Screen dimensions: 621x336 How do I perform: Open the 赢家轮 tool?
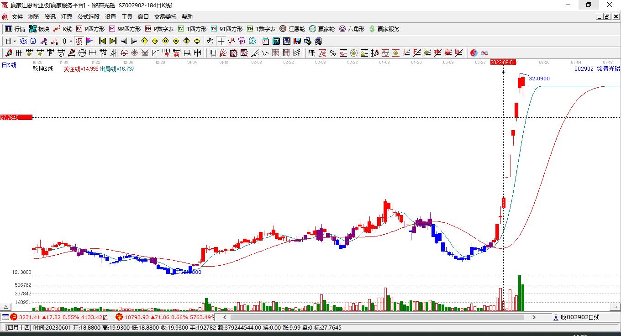click(x=322, y=29)
